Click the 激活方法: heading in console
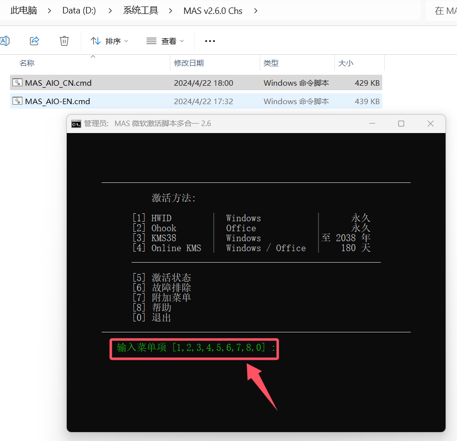Viewport: 457px width, 441px height. (x=173, y=198)
